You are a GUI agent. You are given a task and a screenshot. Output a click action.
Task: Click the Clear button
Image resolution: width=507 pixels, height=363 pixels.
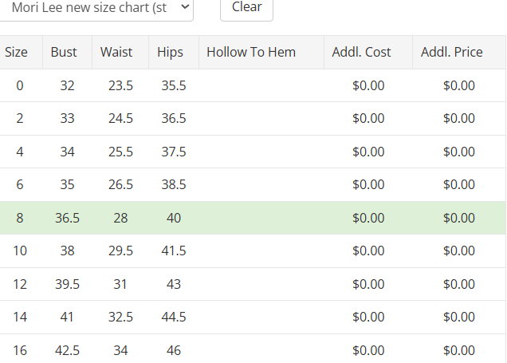click(x=246, y=8)
